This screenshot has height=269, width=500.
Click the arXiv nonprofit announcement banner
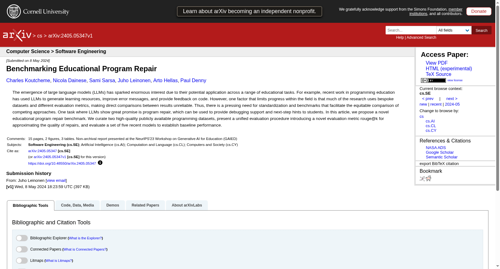(x=249, y=11)
